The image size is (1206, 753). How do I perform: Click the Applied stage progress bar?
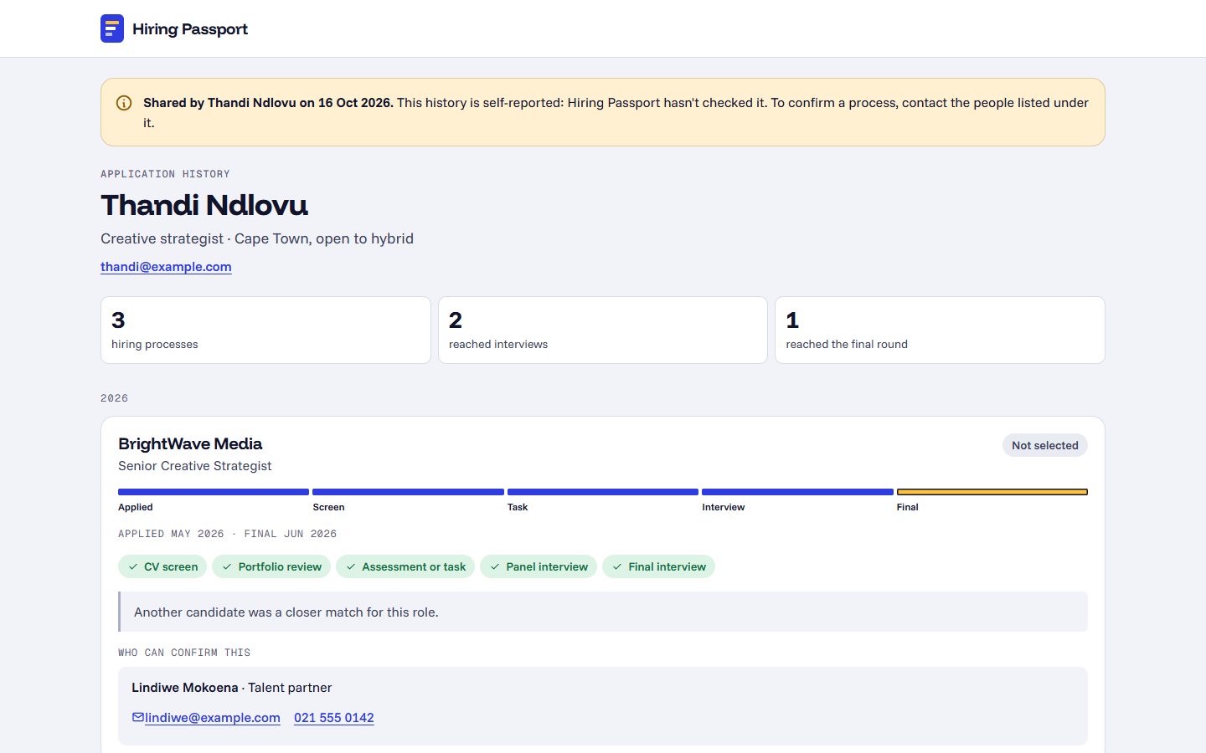(214, 492)
